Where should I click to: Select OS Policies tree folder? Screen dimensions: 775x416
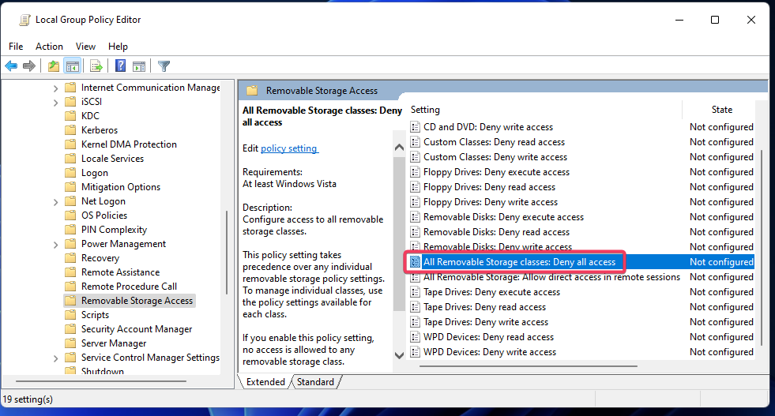104,215
